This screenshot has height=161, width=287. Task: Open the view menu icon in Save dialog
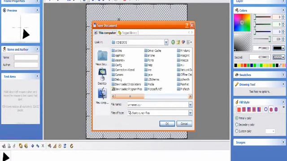coord(189,42)
